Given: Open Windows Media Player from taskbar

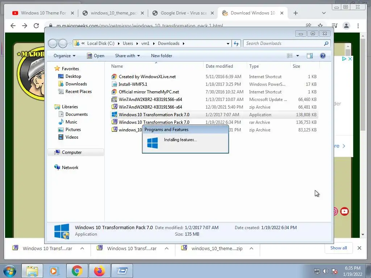Looking at the screenshot, I should click(x=54, y=271).
